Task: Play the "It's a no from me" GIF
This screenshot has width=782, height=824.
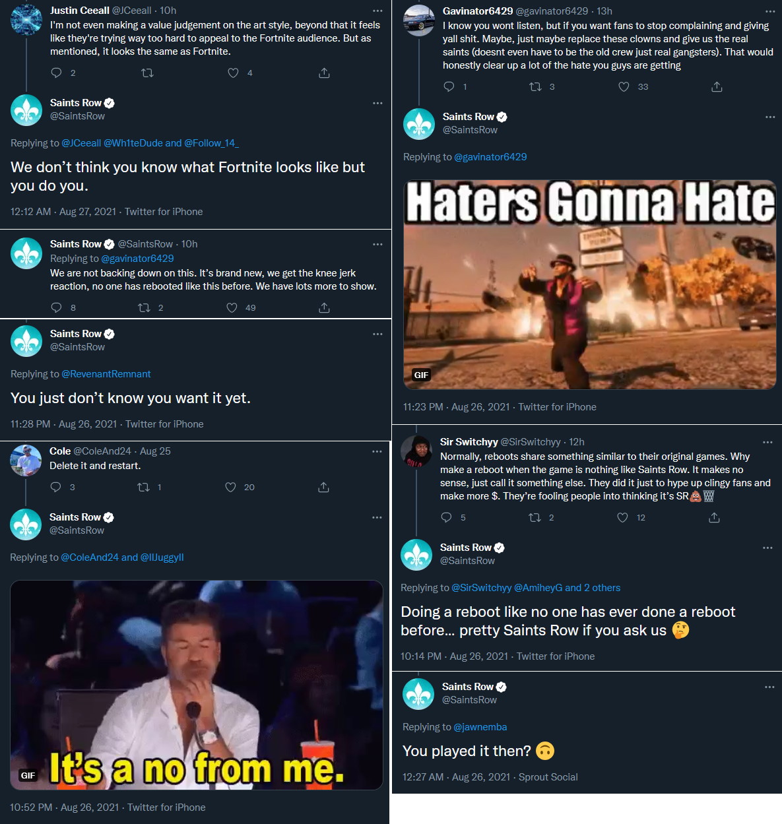Action: click(197, 685)
